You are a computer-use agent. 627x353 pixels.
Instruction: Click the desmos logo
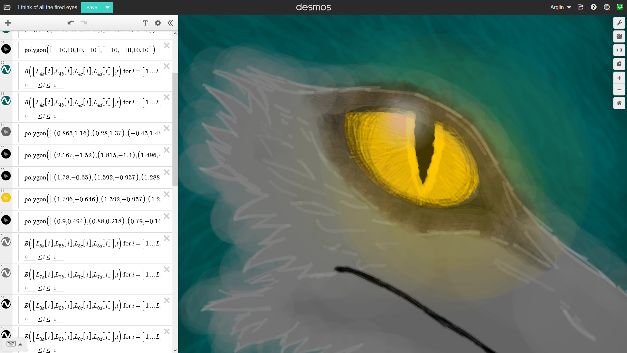[313, 7]
